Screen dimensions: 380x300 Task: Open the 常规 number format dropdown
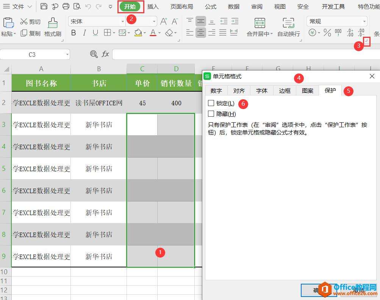pyautogui.click(x=364, y=21)
